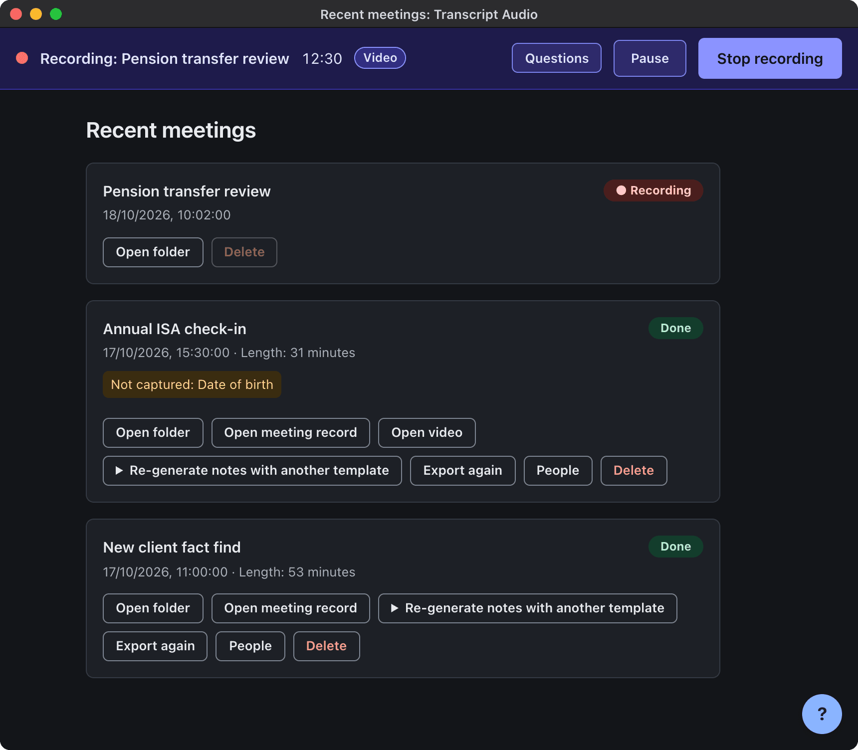Delete the Pension transfer review meeting
The image size is (858, 750).
pyautogui.click(x=244, y=252)
